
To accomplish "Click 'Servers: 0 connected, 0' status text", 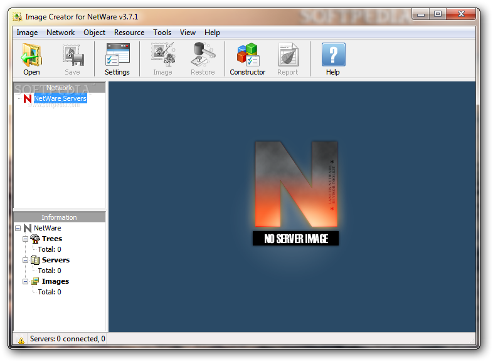I will pos(68,339).
